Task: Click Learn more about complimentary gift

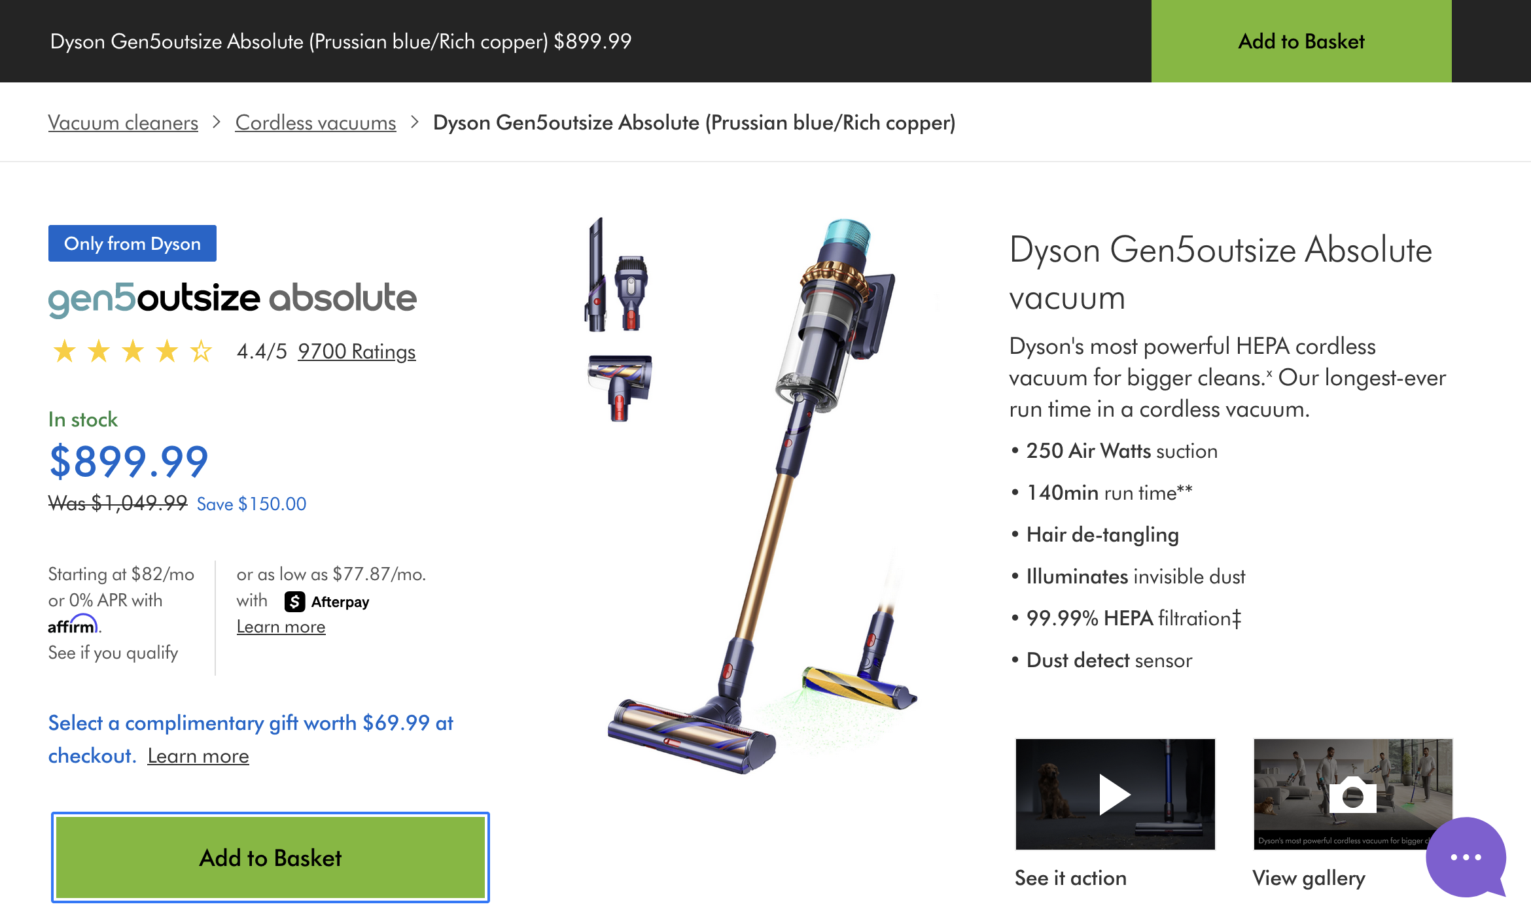Action: click(x=198, y=755)
